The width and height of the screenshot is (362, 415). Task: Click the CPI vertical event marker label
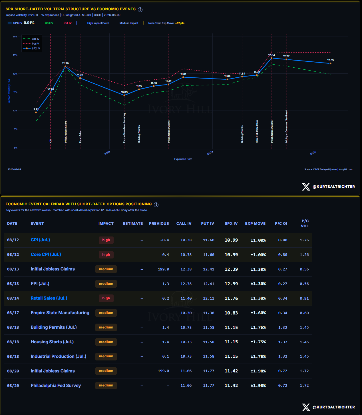tap(51, 141)
